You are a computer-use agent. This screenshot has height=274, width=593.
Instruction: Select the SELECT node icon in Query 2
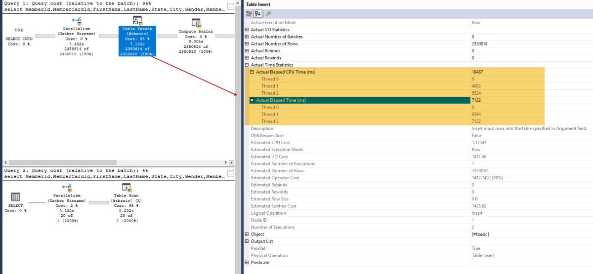pyautogui.click(x=15, y=196)
